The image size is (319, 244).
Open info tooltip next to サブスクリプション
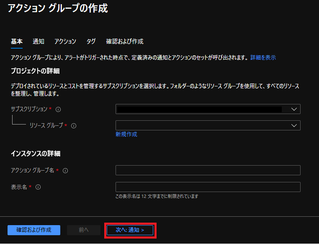click(x=58, y=109)
